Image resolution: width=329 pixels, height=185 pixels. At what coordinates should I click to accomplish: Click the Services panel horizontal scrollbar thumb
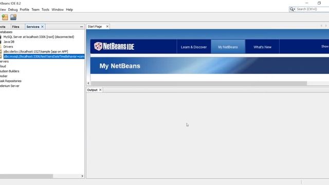click(x=26, y=176)
